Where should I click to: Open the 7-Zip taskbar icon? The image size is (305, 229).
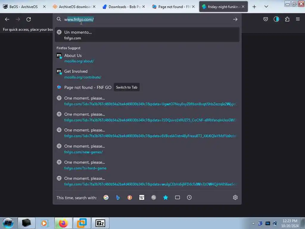coord(100,223)
